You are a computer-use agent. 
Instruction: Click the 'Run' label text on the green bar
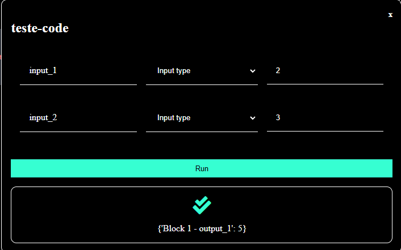coord(202,168)
